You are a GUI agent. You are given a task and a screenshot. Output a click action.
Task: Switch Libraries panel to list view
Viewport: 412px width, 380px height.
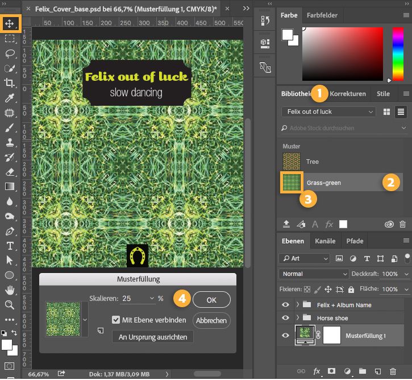(x=401, y=112)
